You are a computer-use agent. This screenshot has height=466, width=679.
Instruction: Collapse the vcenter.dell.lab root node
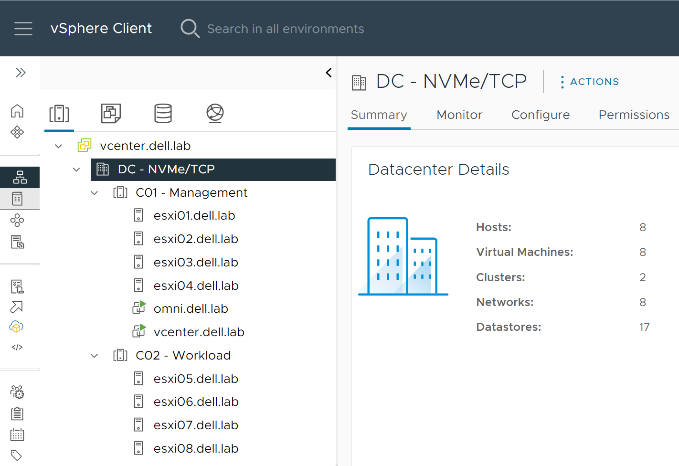[58, 146]
